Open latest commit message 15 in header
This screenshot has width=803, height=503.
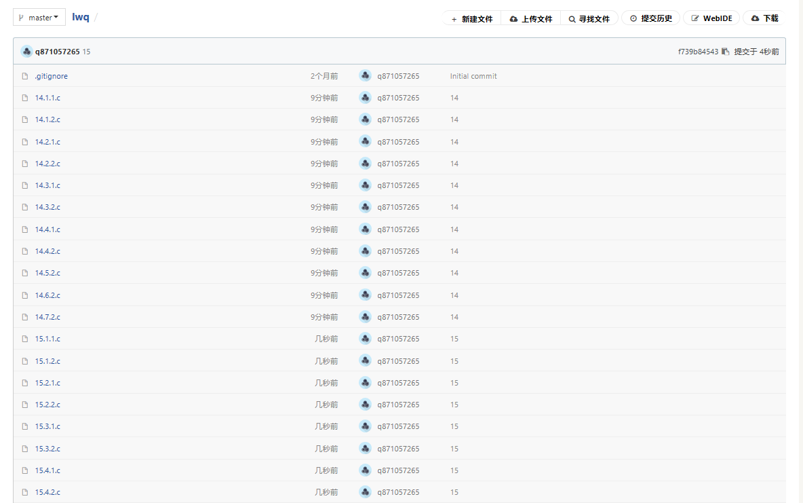[x=87, y=52]
